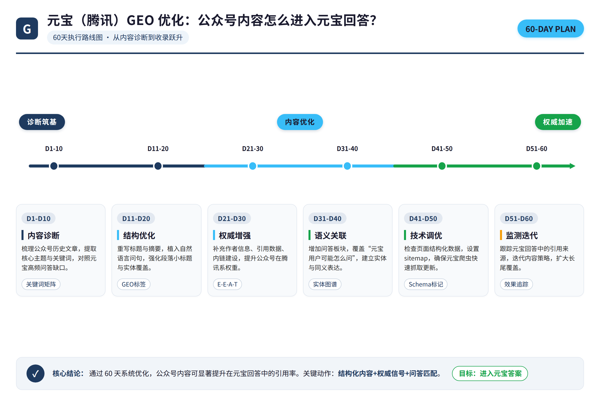Select the D51-60 timeline dot
Viewport: 600px width, 400px height.
(536, 166)
